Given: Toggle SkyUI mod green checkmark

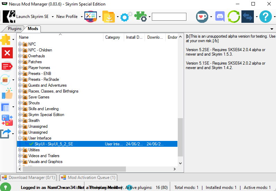Looking at the screenshot, I should 31,144.
